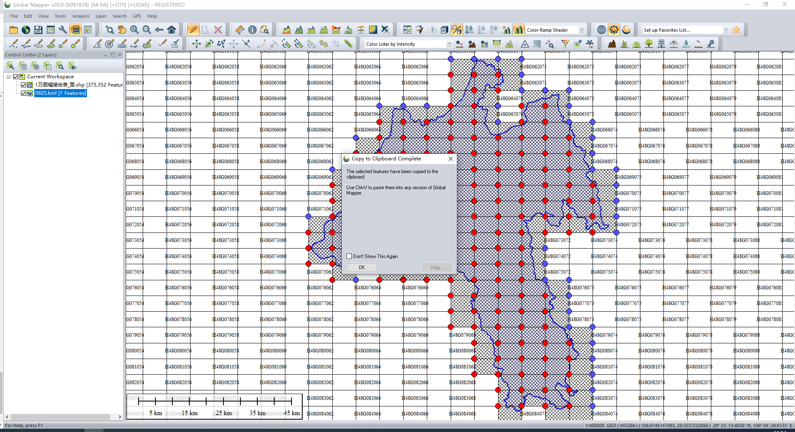Viewport: 795px width, 432px height.
Task: Open the Analysis menu
Action: [x=81, y=16]
